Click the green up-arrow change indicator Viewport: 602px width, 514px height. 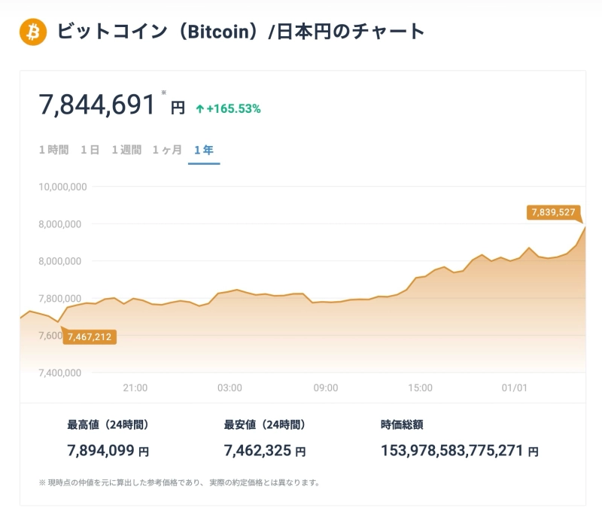[x=199, y=108]
